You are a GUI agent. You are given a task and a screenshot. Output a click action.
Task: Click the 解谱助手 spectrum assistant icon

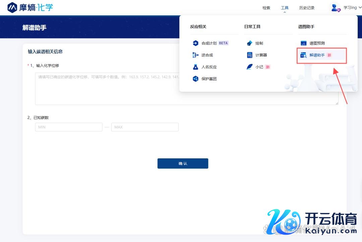pyautogui.click(x=303, y=55)
